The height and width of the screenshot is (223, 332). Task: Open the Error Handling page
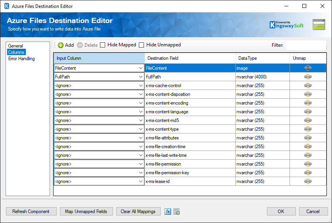[x=21, y=59]
